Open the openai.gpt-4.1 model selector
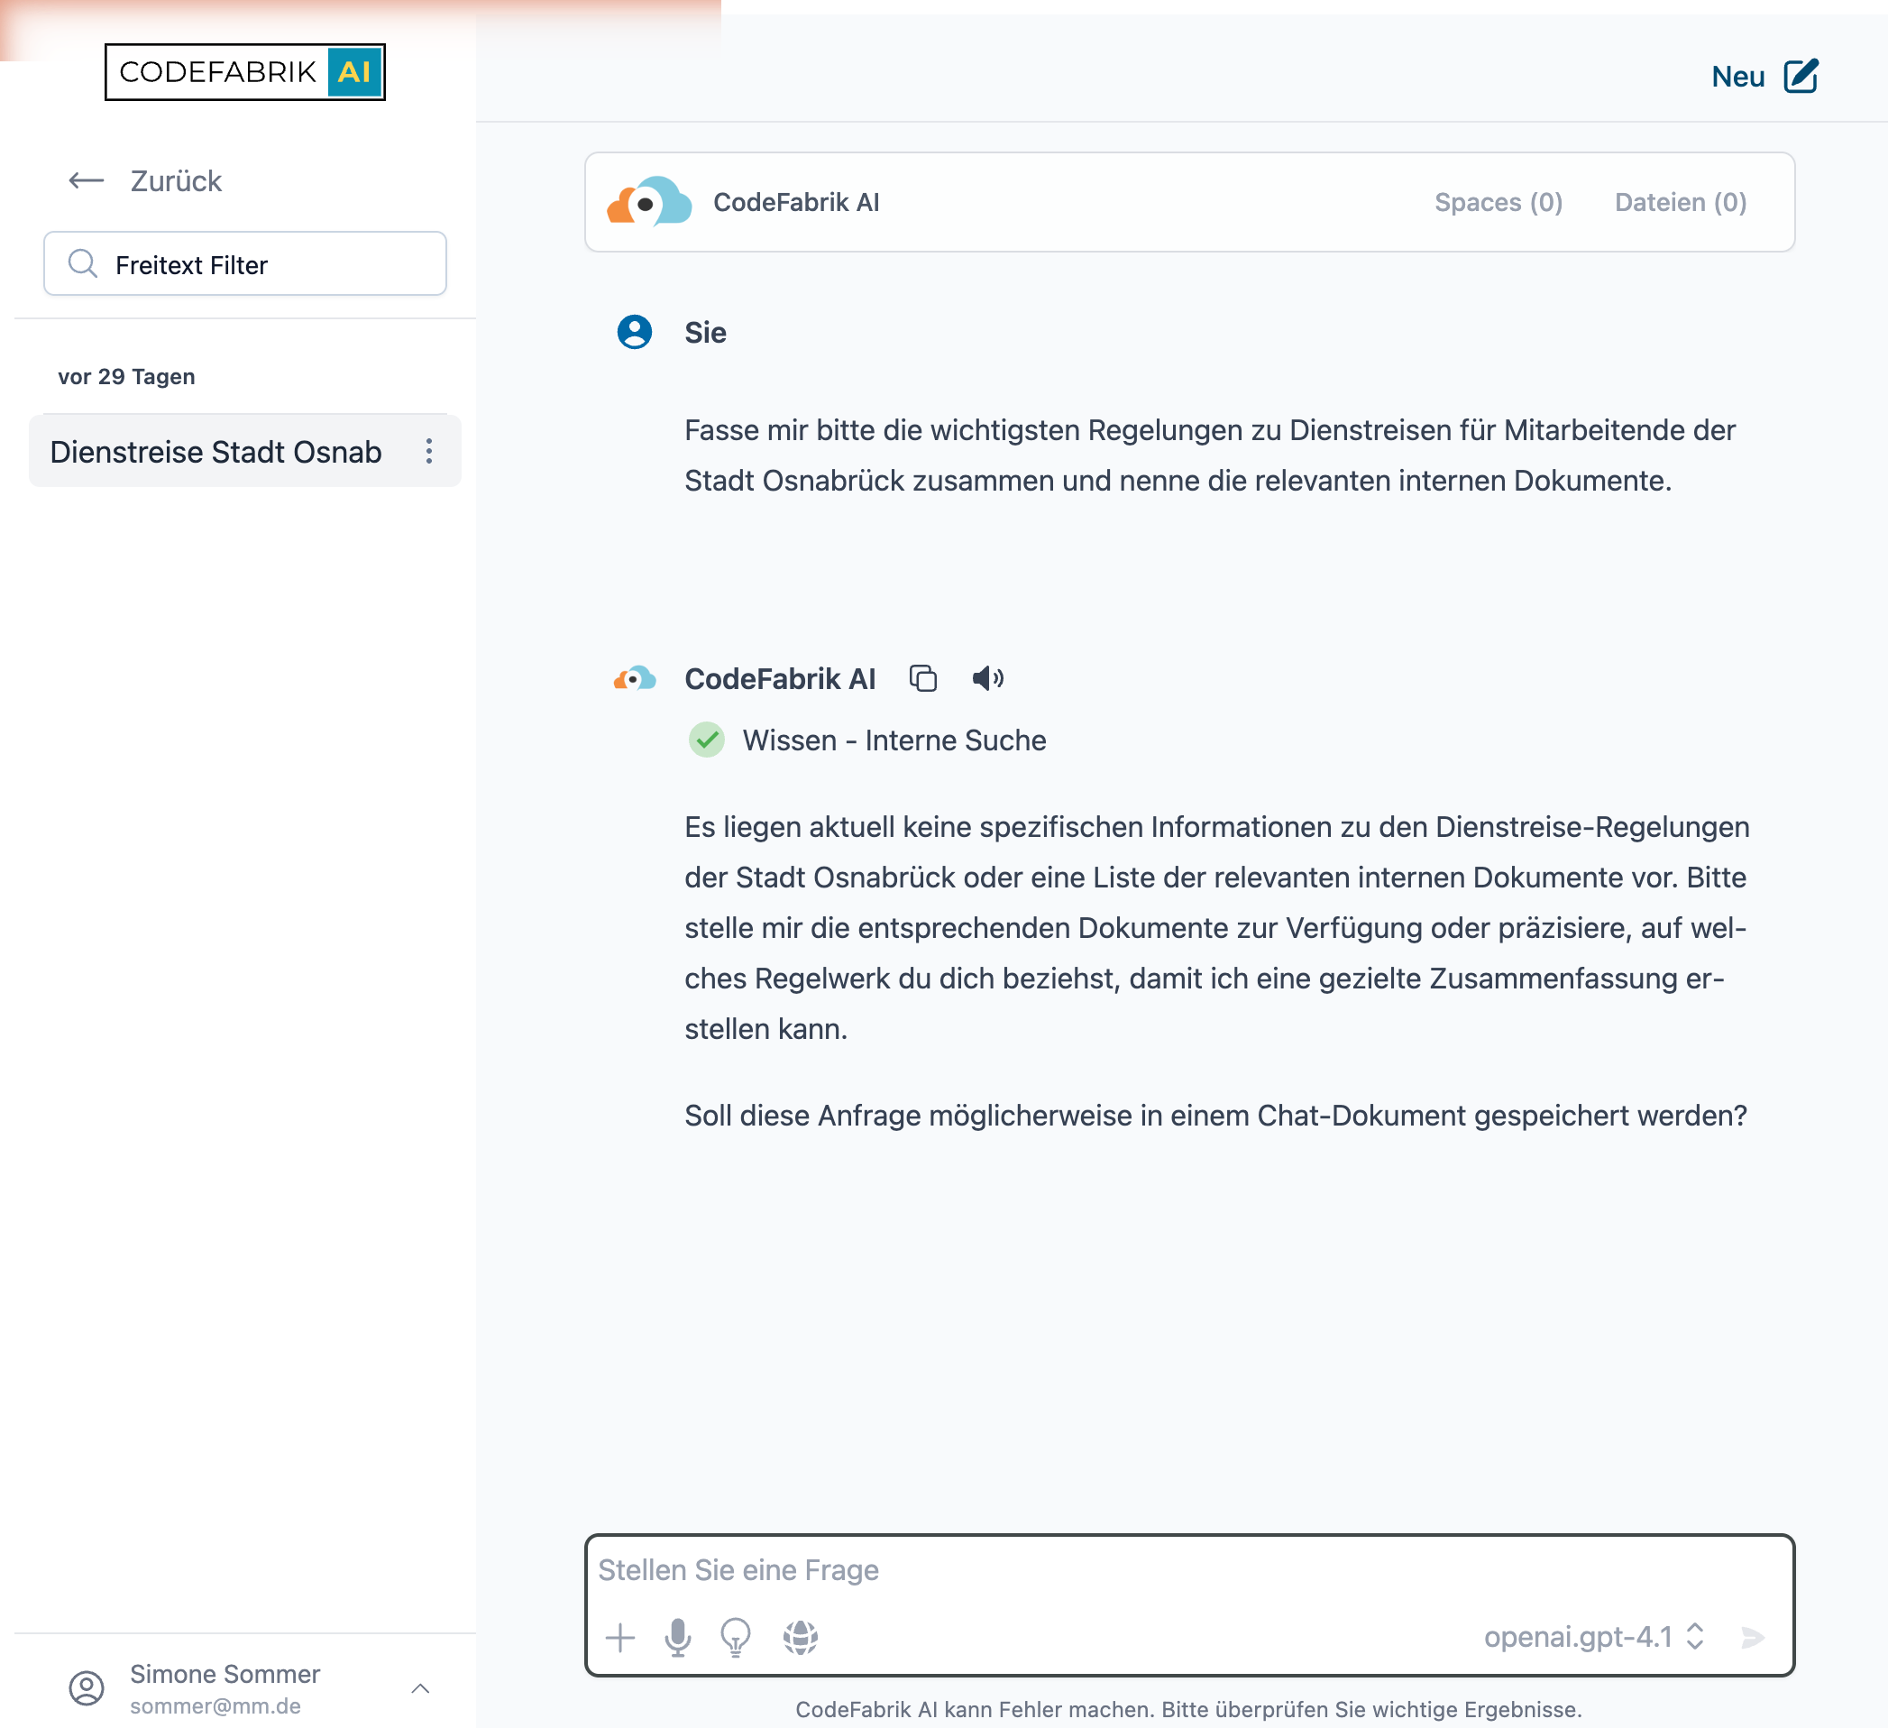The height and width of the screenshot is (1728, 1888). [x=1594, y=1637]
